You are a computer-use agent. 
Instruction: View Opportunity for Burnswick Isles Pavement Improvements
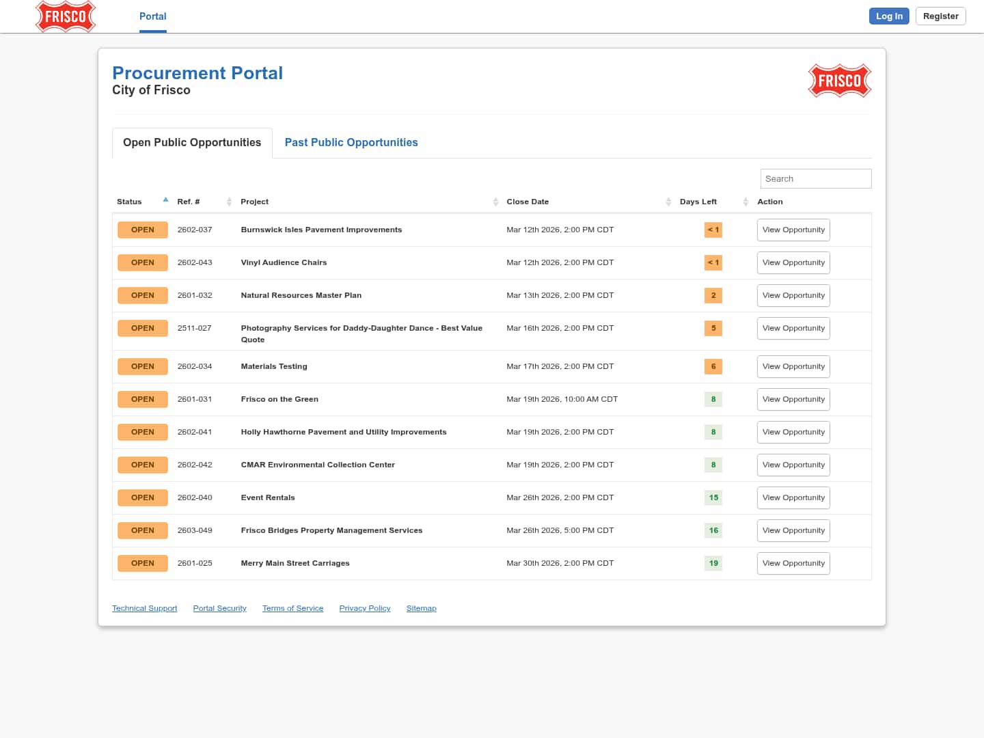pyautogui.click(x=793, y=230)
